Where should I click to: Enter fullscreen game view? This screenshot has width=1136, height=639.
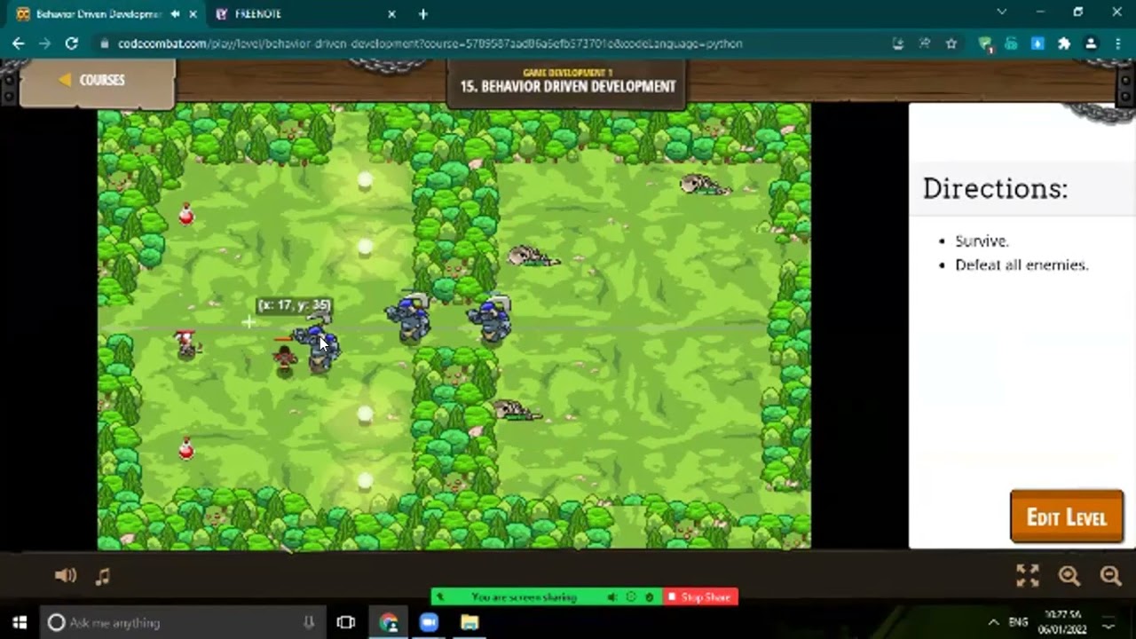pyautogui.click(x=1027, y=575)
